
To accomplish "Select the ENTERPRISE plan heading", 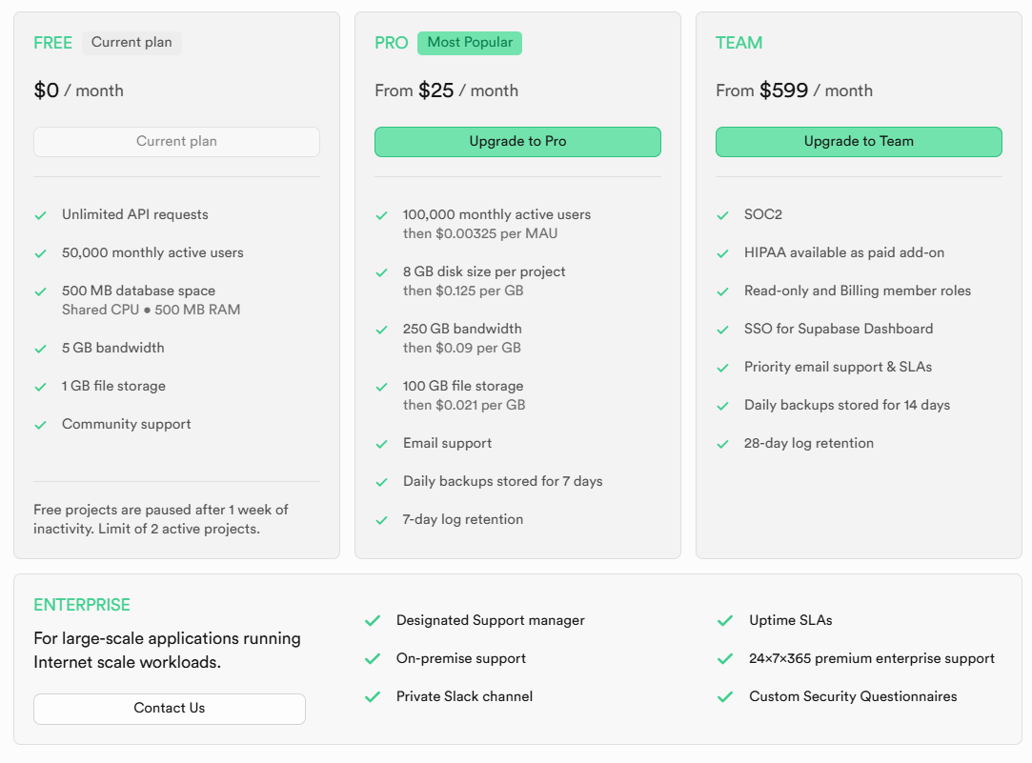I will (82, 605).
